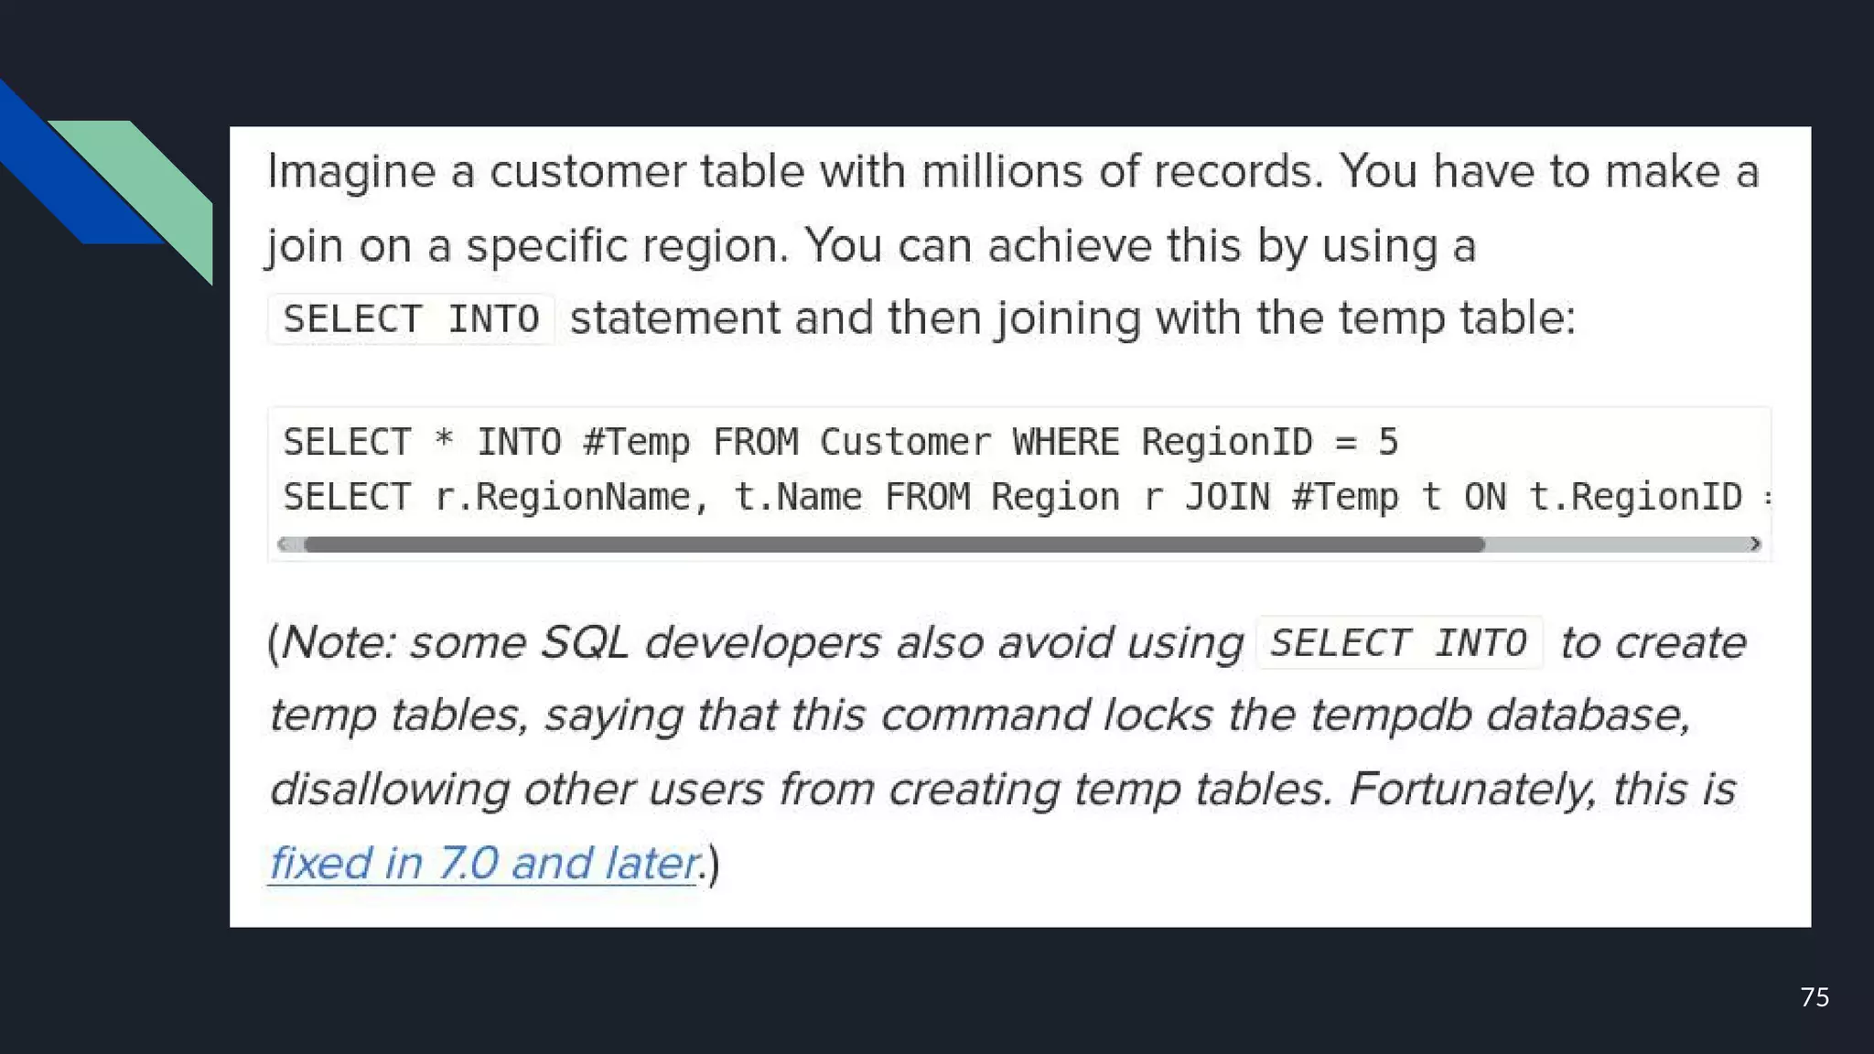
Task: Click the code block's left scroll arrow
Action: coord(283,544)
